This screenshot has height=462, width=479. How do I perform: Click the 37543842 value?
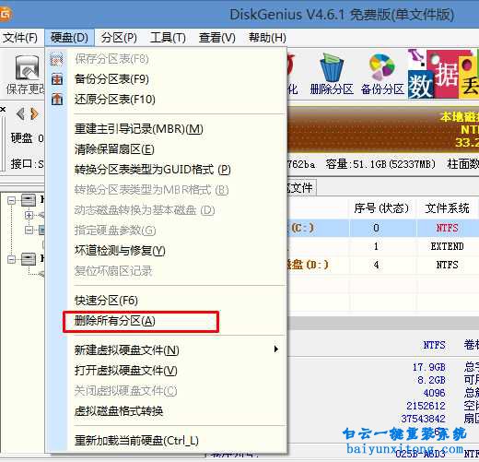click(424, 419)
